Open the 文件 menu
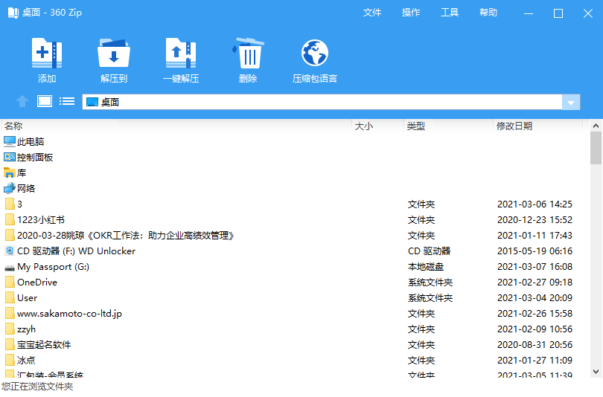Screen dimensions: 603x397 coord(372,13)
